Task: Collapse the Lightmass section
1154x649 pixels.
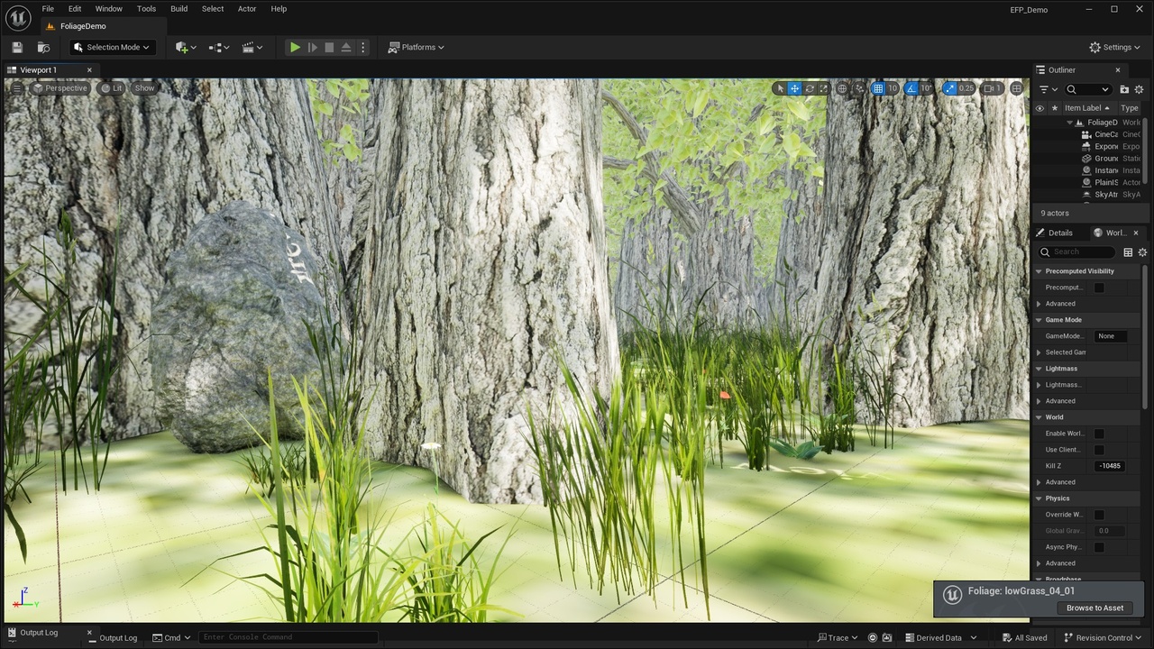Action: coord(1039,369)
